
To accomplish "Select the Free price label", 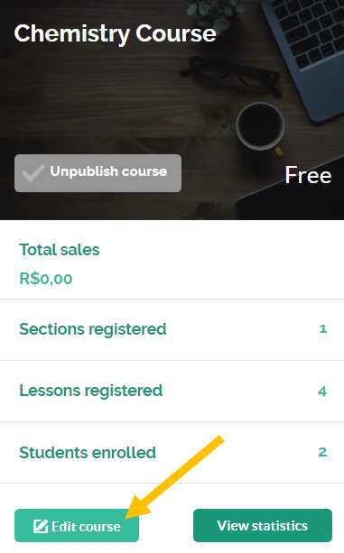I will pyautogui.click(x=308, y=175).
